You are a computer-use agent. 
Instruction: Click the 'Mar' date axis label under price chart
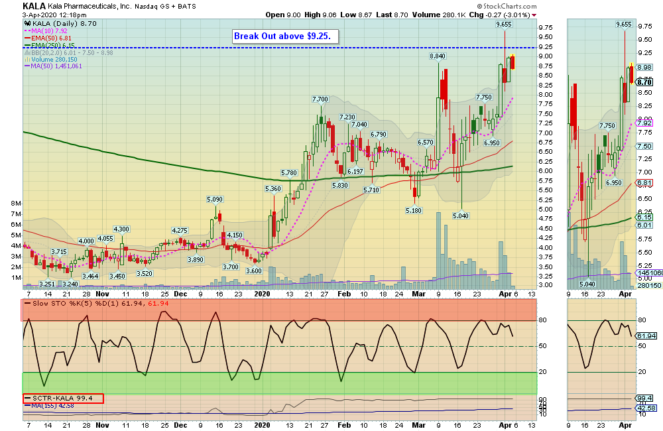tap(418, 294)
